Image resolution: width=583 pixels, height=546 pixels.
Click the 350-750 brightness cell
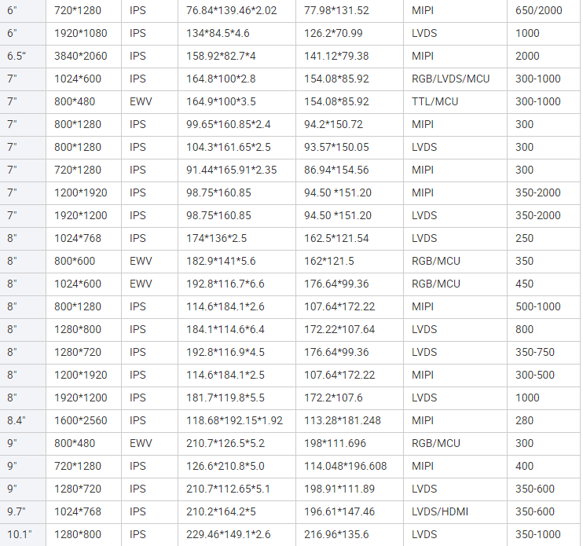pyautogui.click(x=535, y=352)
